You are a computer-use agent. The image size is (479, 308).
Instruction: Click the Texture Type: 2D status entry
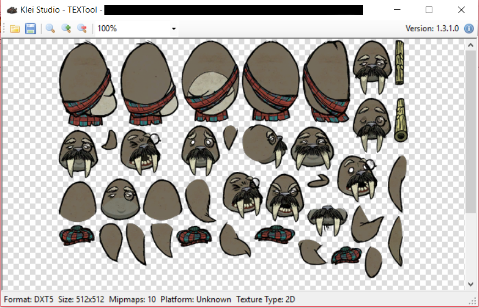tap(265, 299)
